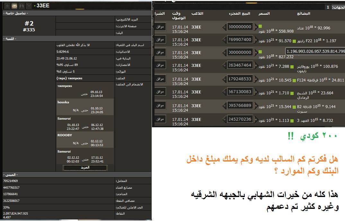This screenshot has width=345, height=221.
Task: Collapse the المبنى section header
Action: point(77,175)
